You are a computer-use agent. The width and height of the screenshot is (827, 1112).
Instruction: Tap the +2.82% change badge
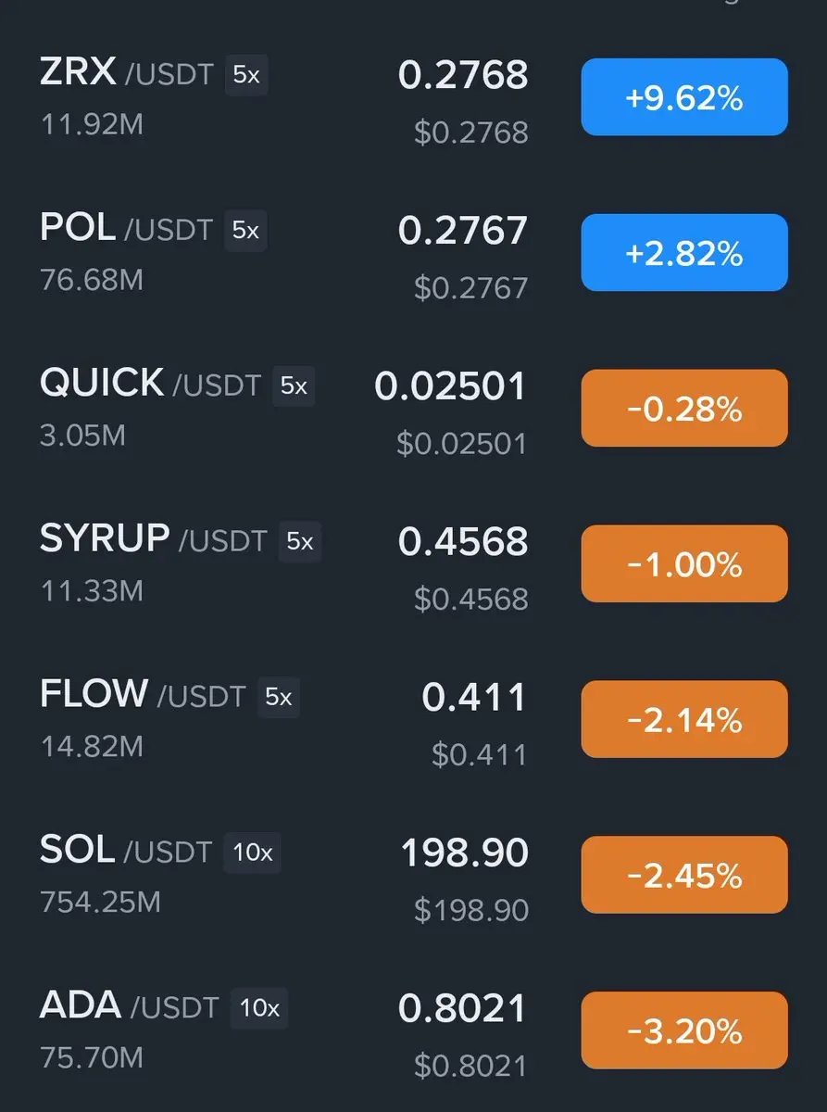(x=684, y=253)
